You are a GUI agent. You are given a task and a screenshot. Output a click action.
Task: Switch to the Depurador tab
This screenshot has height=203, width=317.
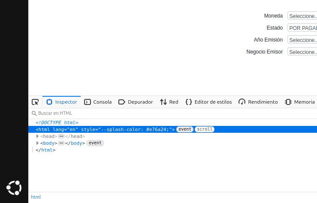[136, 102]
